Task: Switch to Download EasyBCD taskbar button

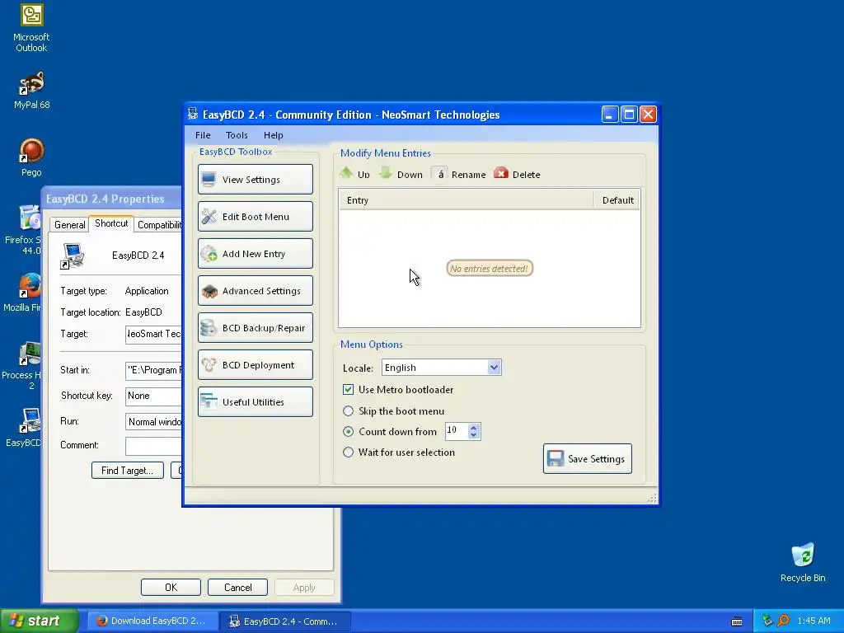Action: click(152, 621)
